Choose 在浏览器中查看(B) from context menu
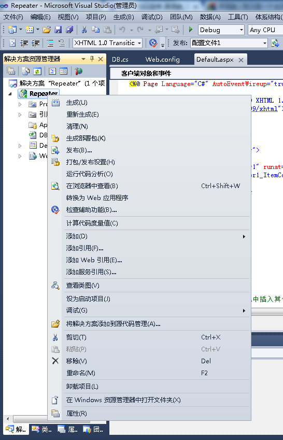The image size is (283, 440). tap(149, 186)
